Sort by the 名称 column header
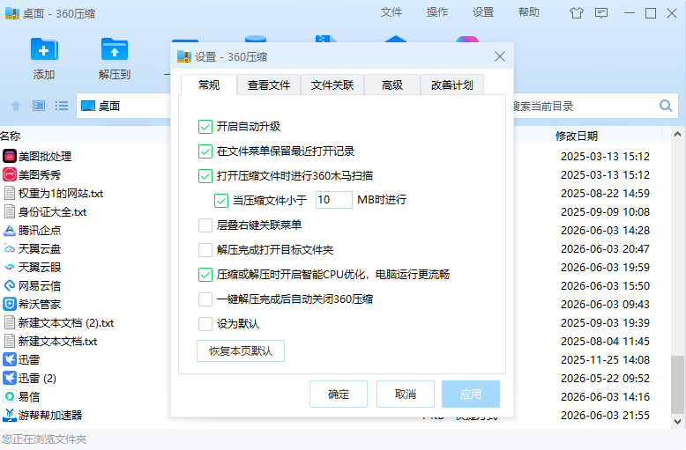Image resolution: width=686 pixels, height=450 pixels. (11, 136)
